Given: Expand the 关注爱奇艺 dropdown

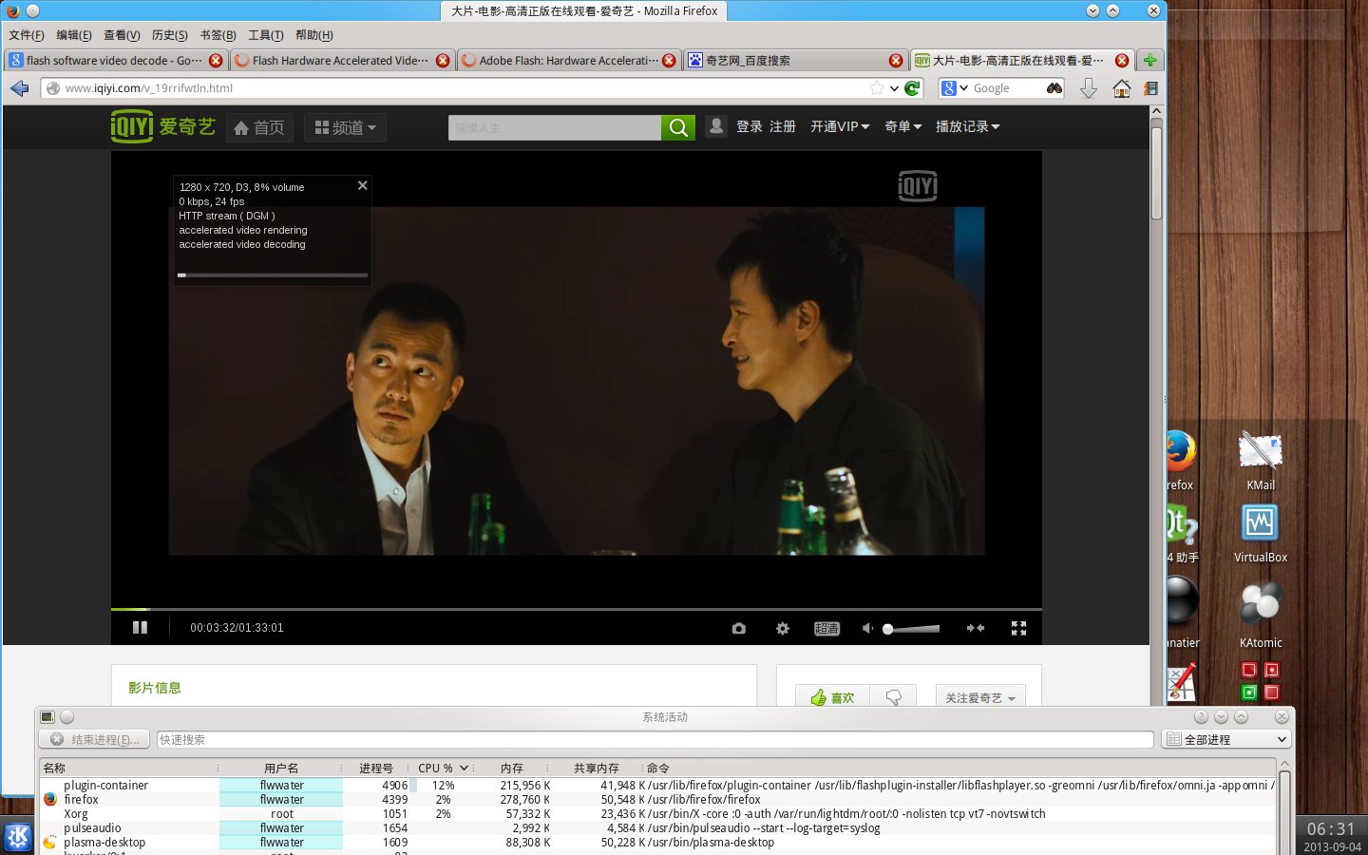Looking at the screenshot, I should (x=980, y=697).
